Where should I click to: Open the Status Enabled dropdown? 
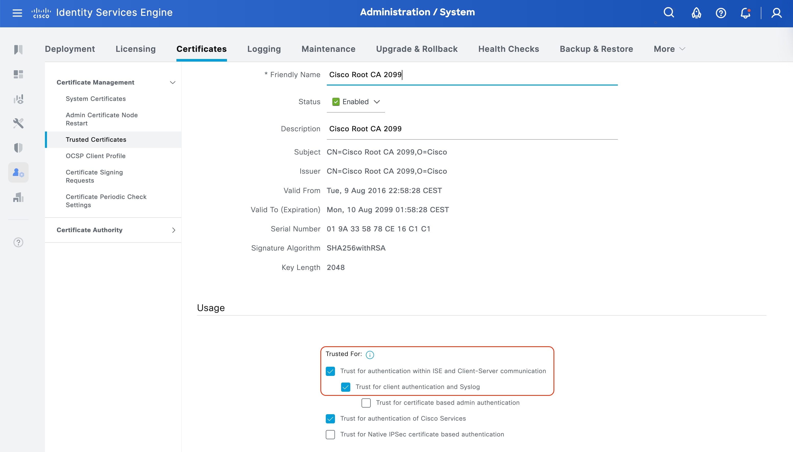[356, 102]
